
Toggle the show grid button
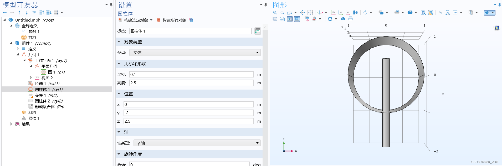297,19
